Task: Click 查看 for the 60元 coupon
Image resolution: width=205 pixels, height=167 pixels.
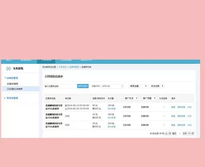Action: click(173, 107)
